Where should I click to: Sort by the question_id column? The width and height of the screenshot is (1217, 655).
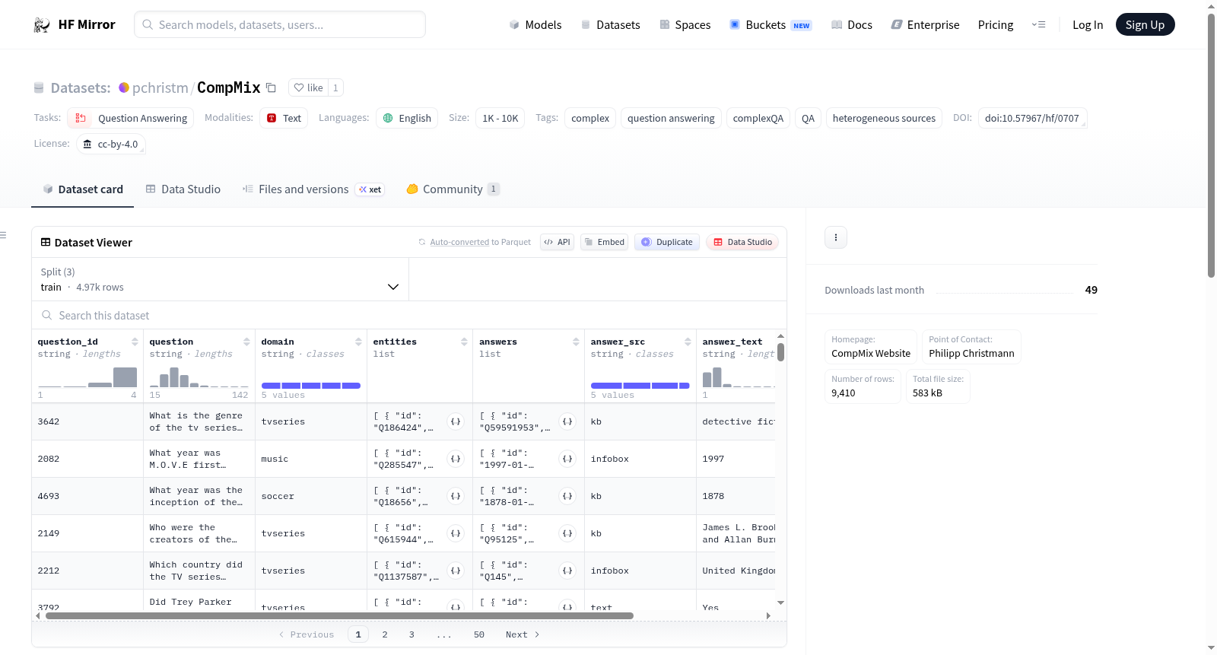click(135, 342)
